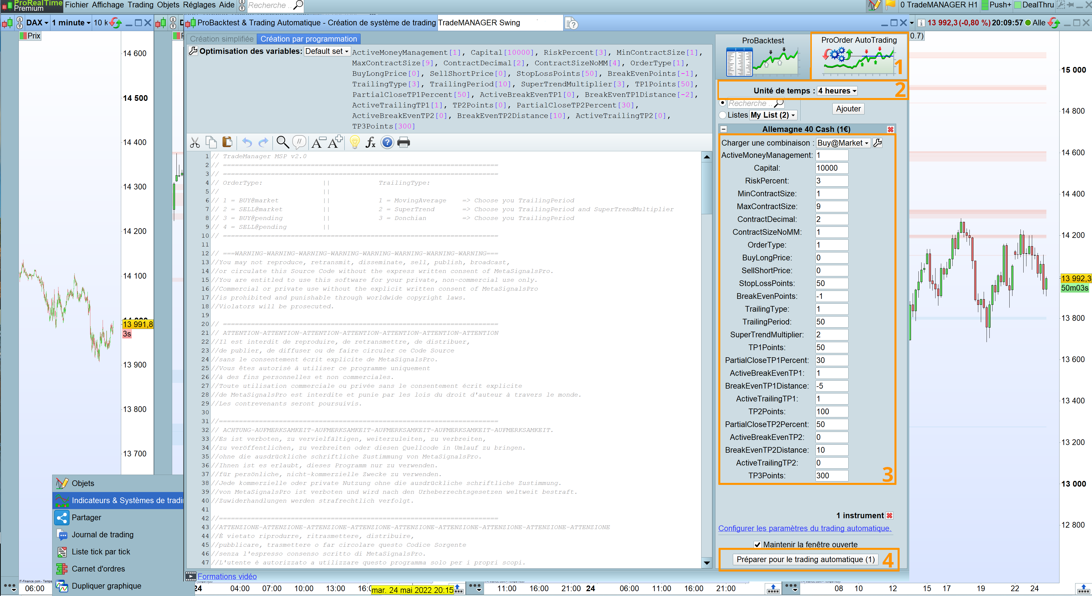Toggle Maintenir la fenêtre ouverte checkbox
The width and height of the screenshot is (1092, 596).
[758, 545]
